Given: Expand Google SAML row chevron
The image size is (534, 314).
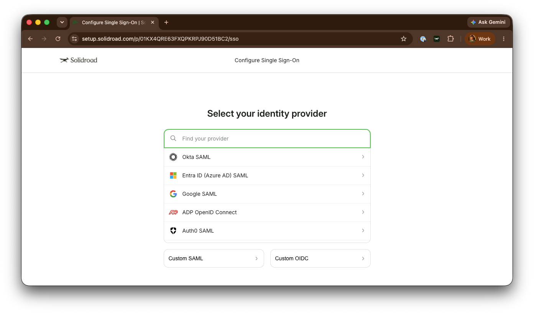Looking at the screenshot, I should pyautogui.click(x=363, y=194).
